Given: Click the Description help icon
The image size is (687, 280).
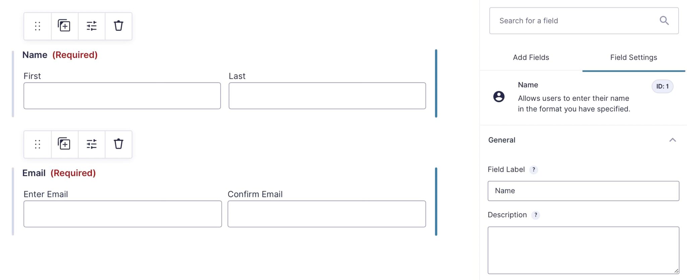Looking at the screenshot, I should coord(536,215).
